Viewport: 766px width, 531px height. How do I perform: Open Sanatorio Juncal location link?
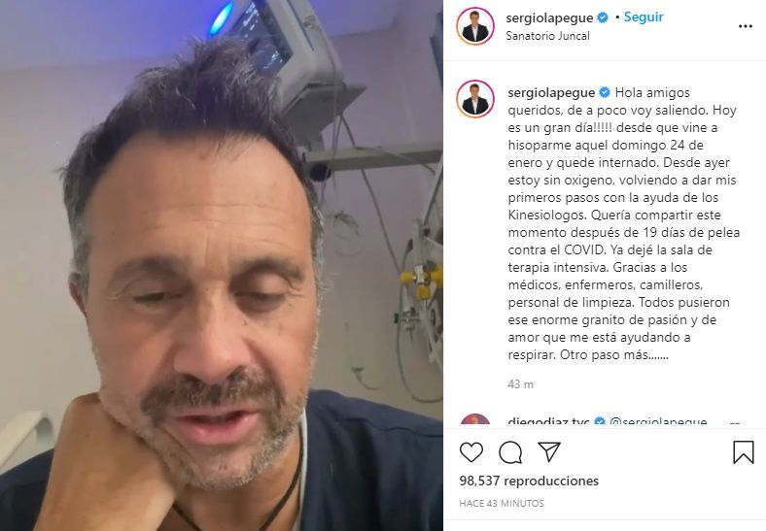pos(547,36)
